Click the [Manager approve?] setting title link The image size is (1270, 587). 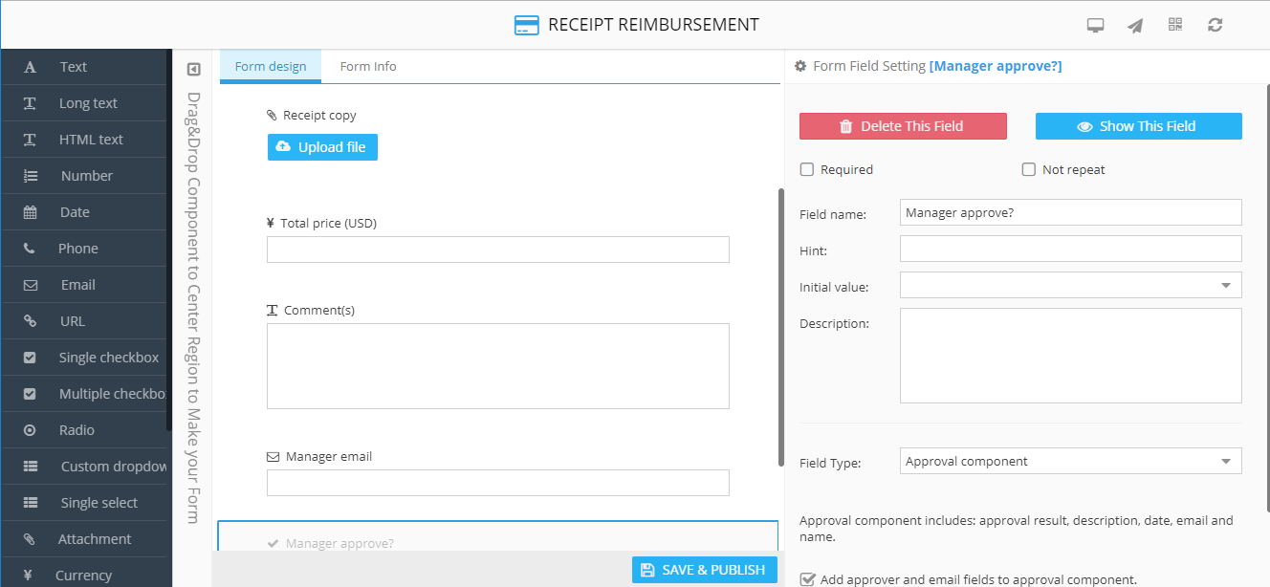(996, 66)
